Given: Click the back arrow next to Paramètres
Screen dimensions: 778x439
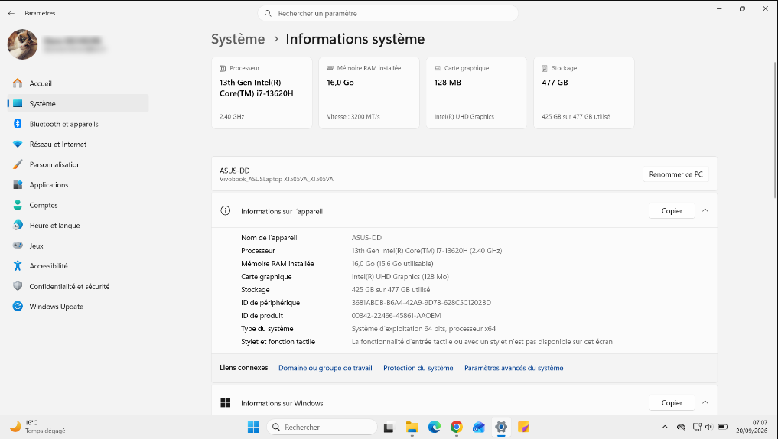Looking at the screenshot, I should click(11, 14).
